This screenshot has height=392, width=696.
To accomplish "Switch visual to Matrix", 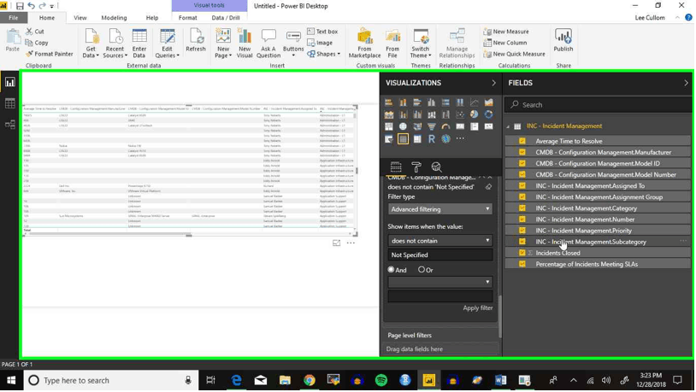I will click(x=416, y=139).
